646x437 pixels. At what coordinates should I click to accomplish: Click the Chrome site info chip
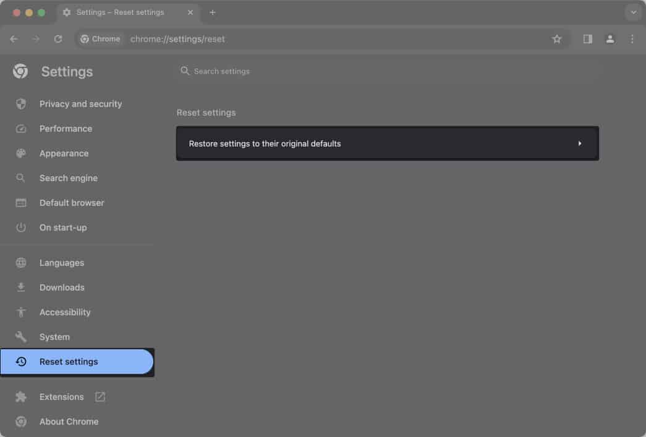(100, 39)
